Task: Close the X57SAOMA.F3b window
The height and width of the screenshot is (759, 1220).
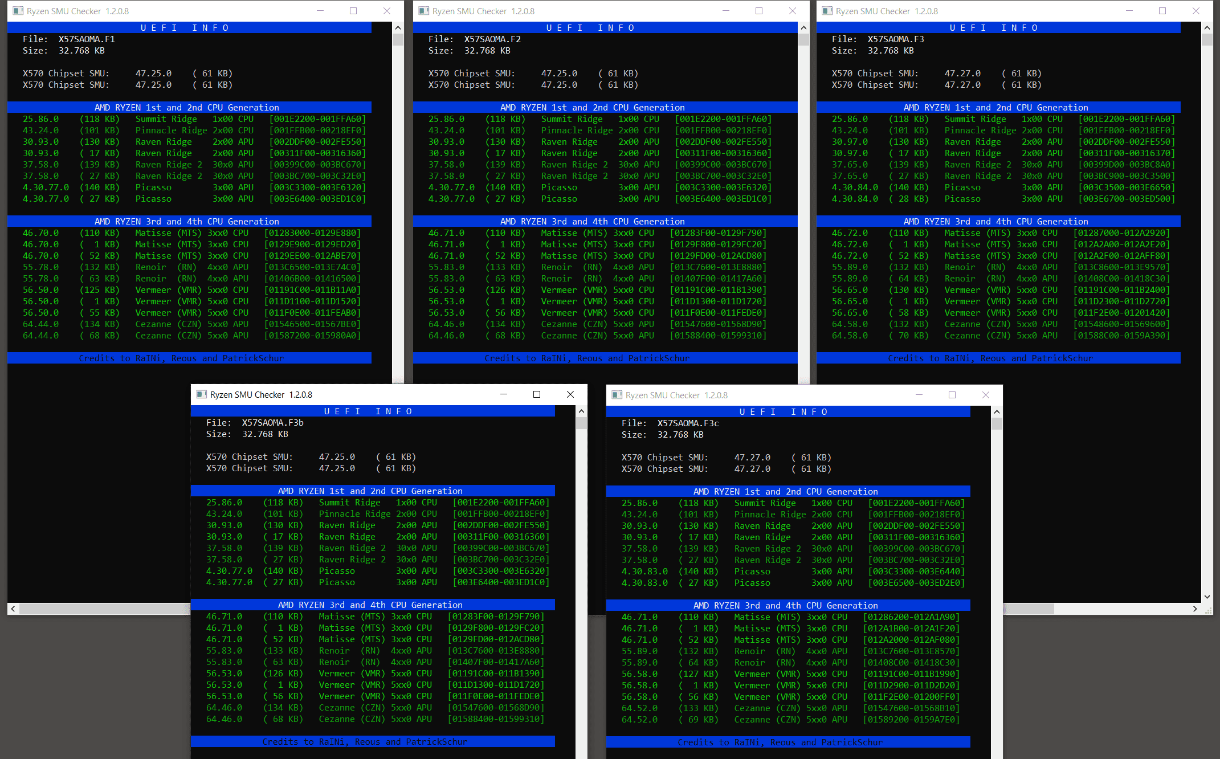Action: [570, 394]
